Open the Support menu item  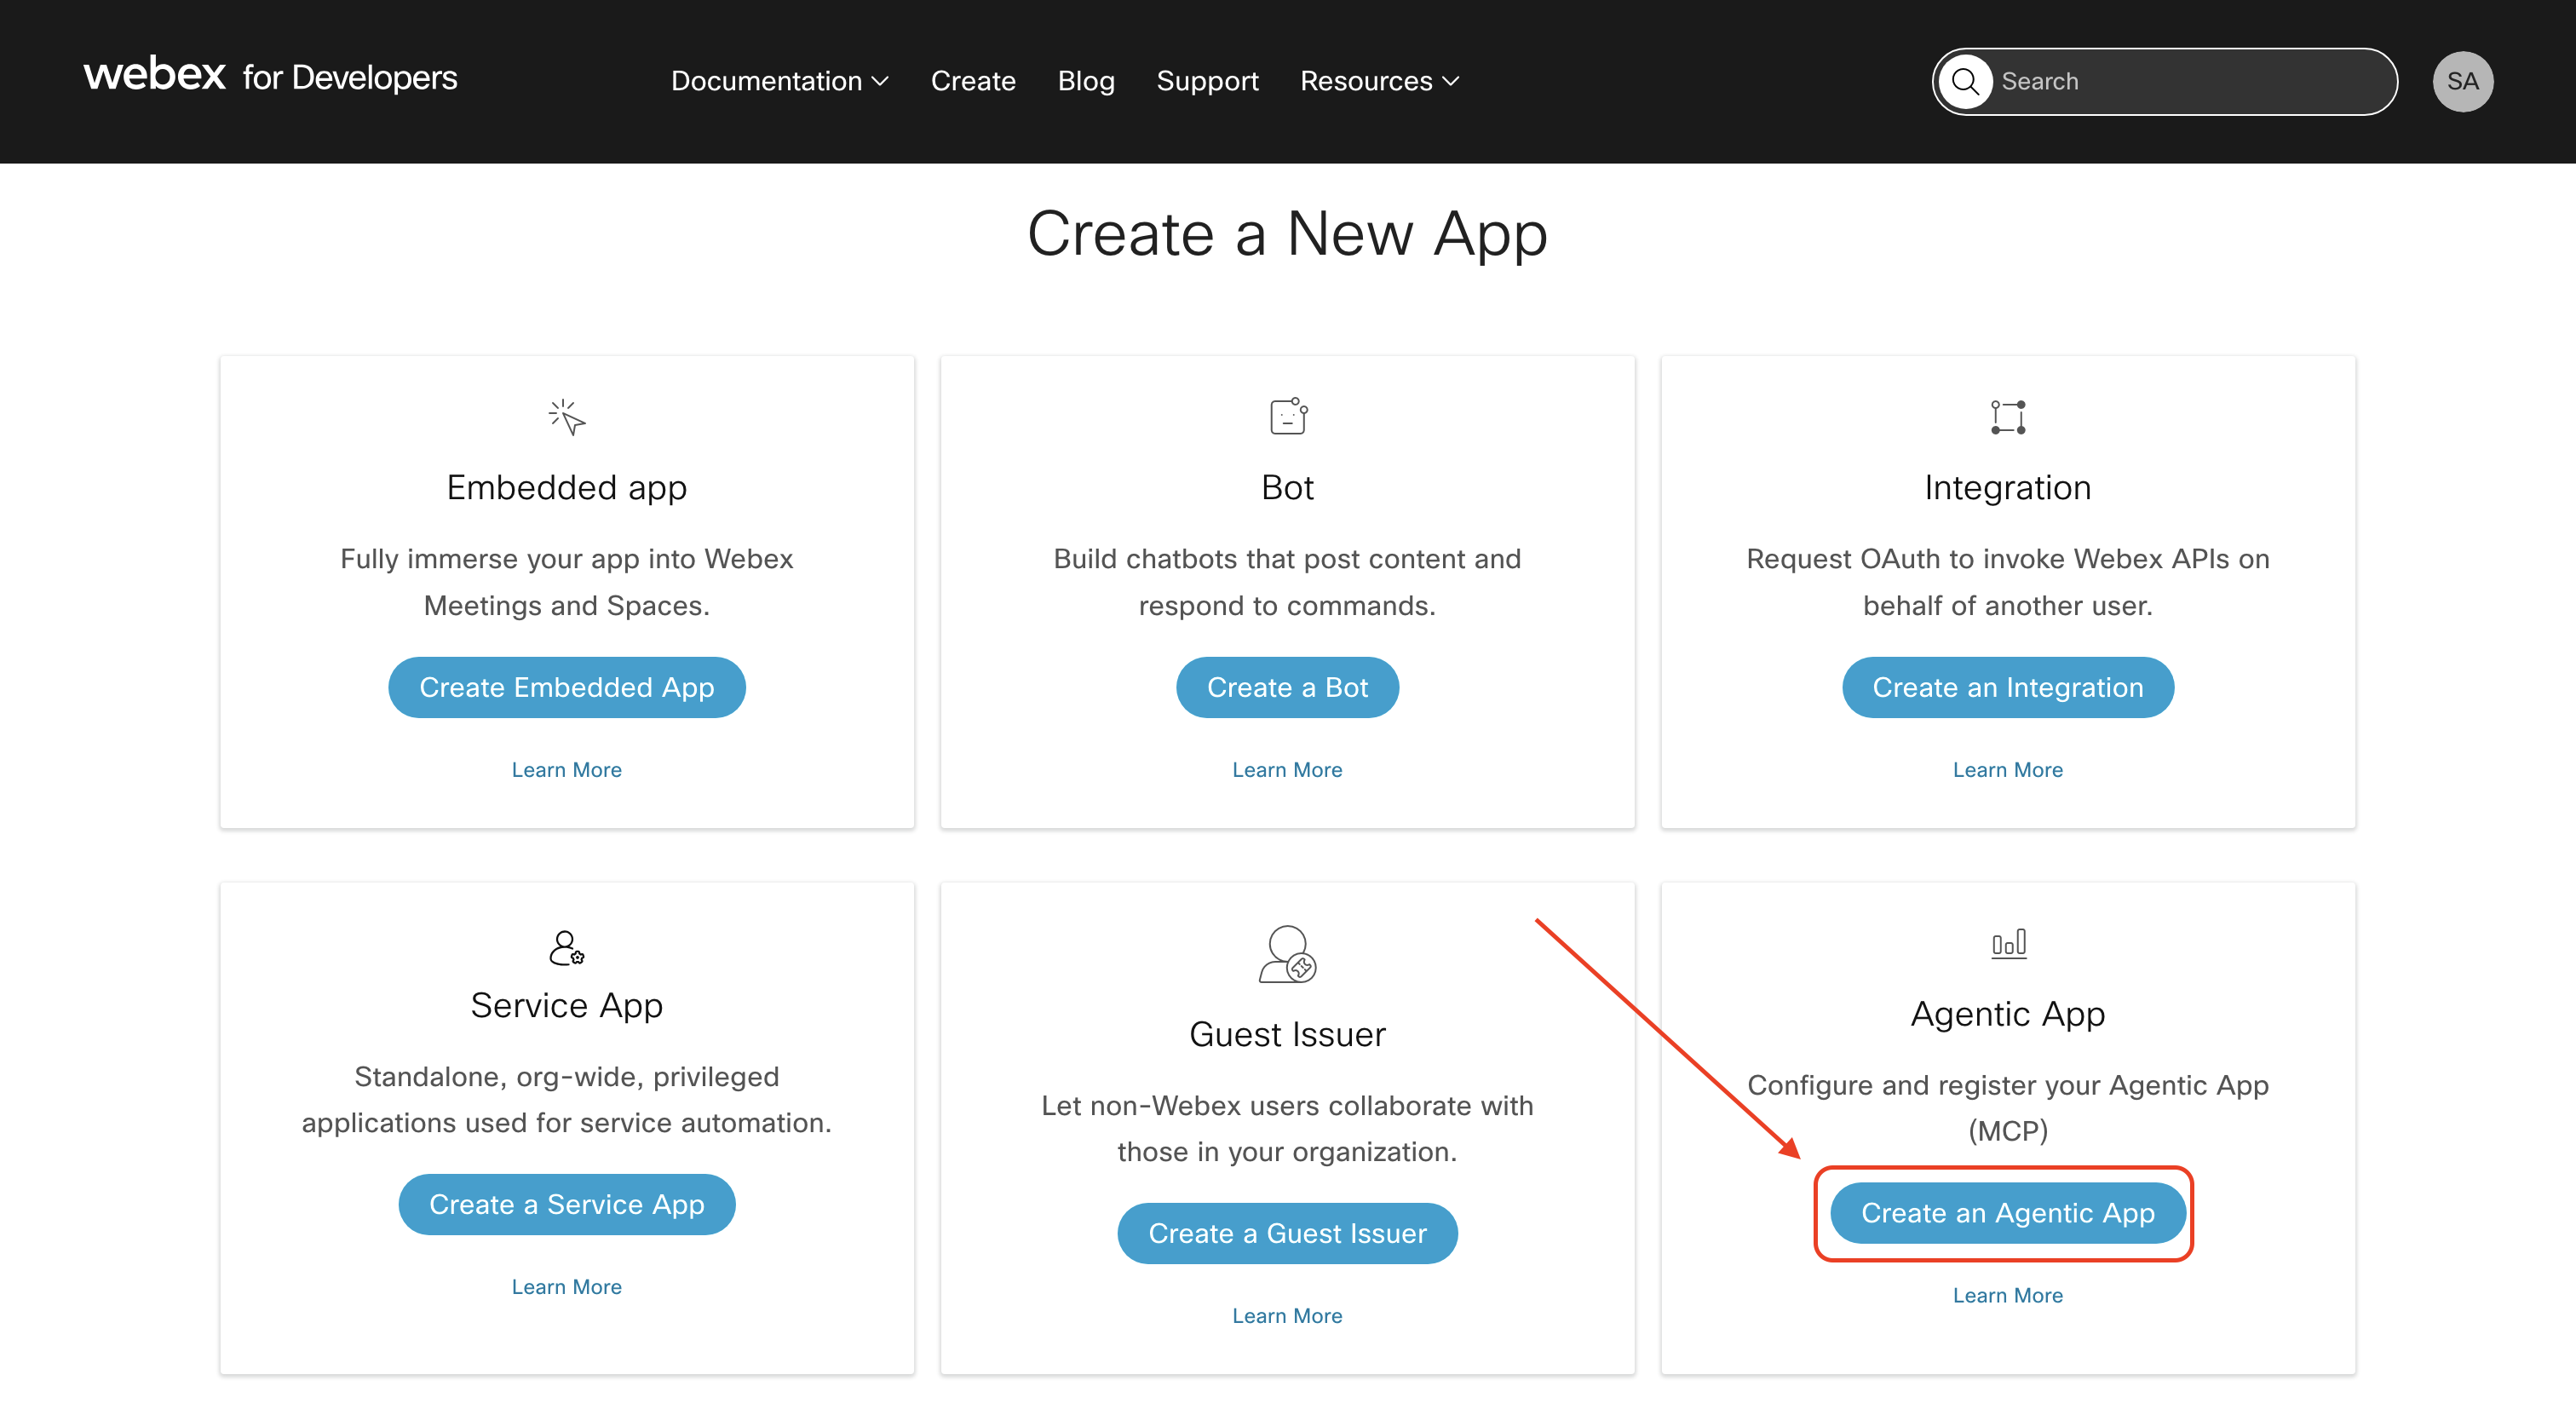click(1207, 81)
